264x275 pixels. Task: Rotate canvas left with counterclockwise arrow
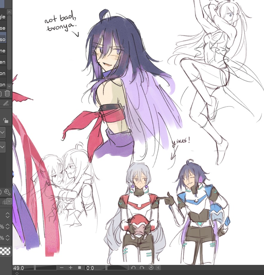click(x=133, y=268)
